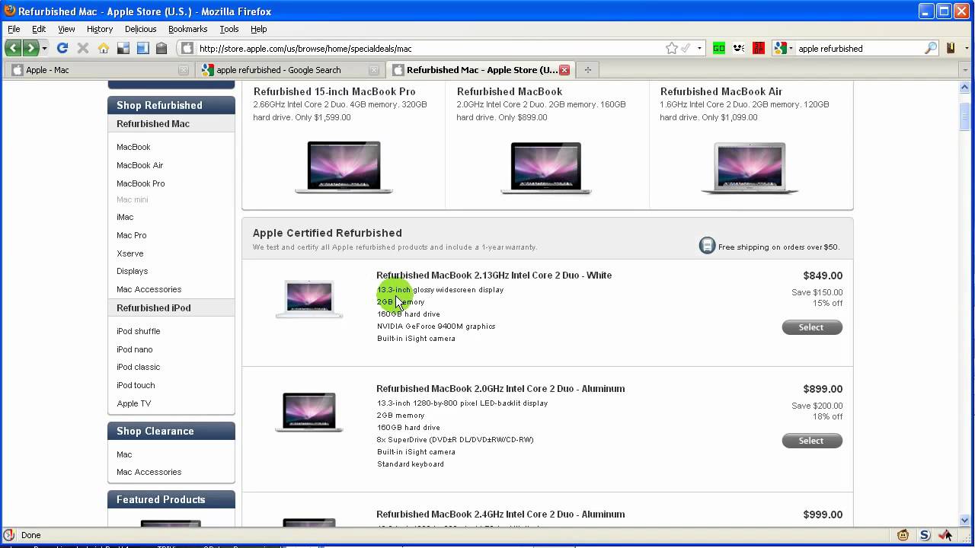Viewport: 975px width, 548px height.
Task: Go forward with the green forward arrow
Action: click(x=30, y=48)
